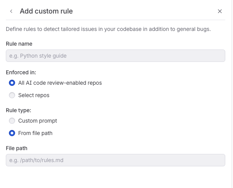Click the "File path" field label
233x188 pixels.
(x=17, y=148)
